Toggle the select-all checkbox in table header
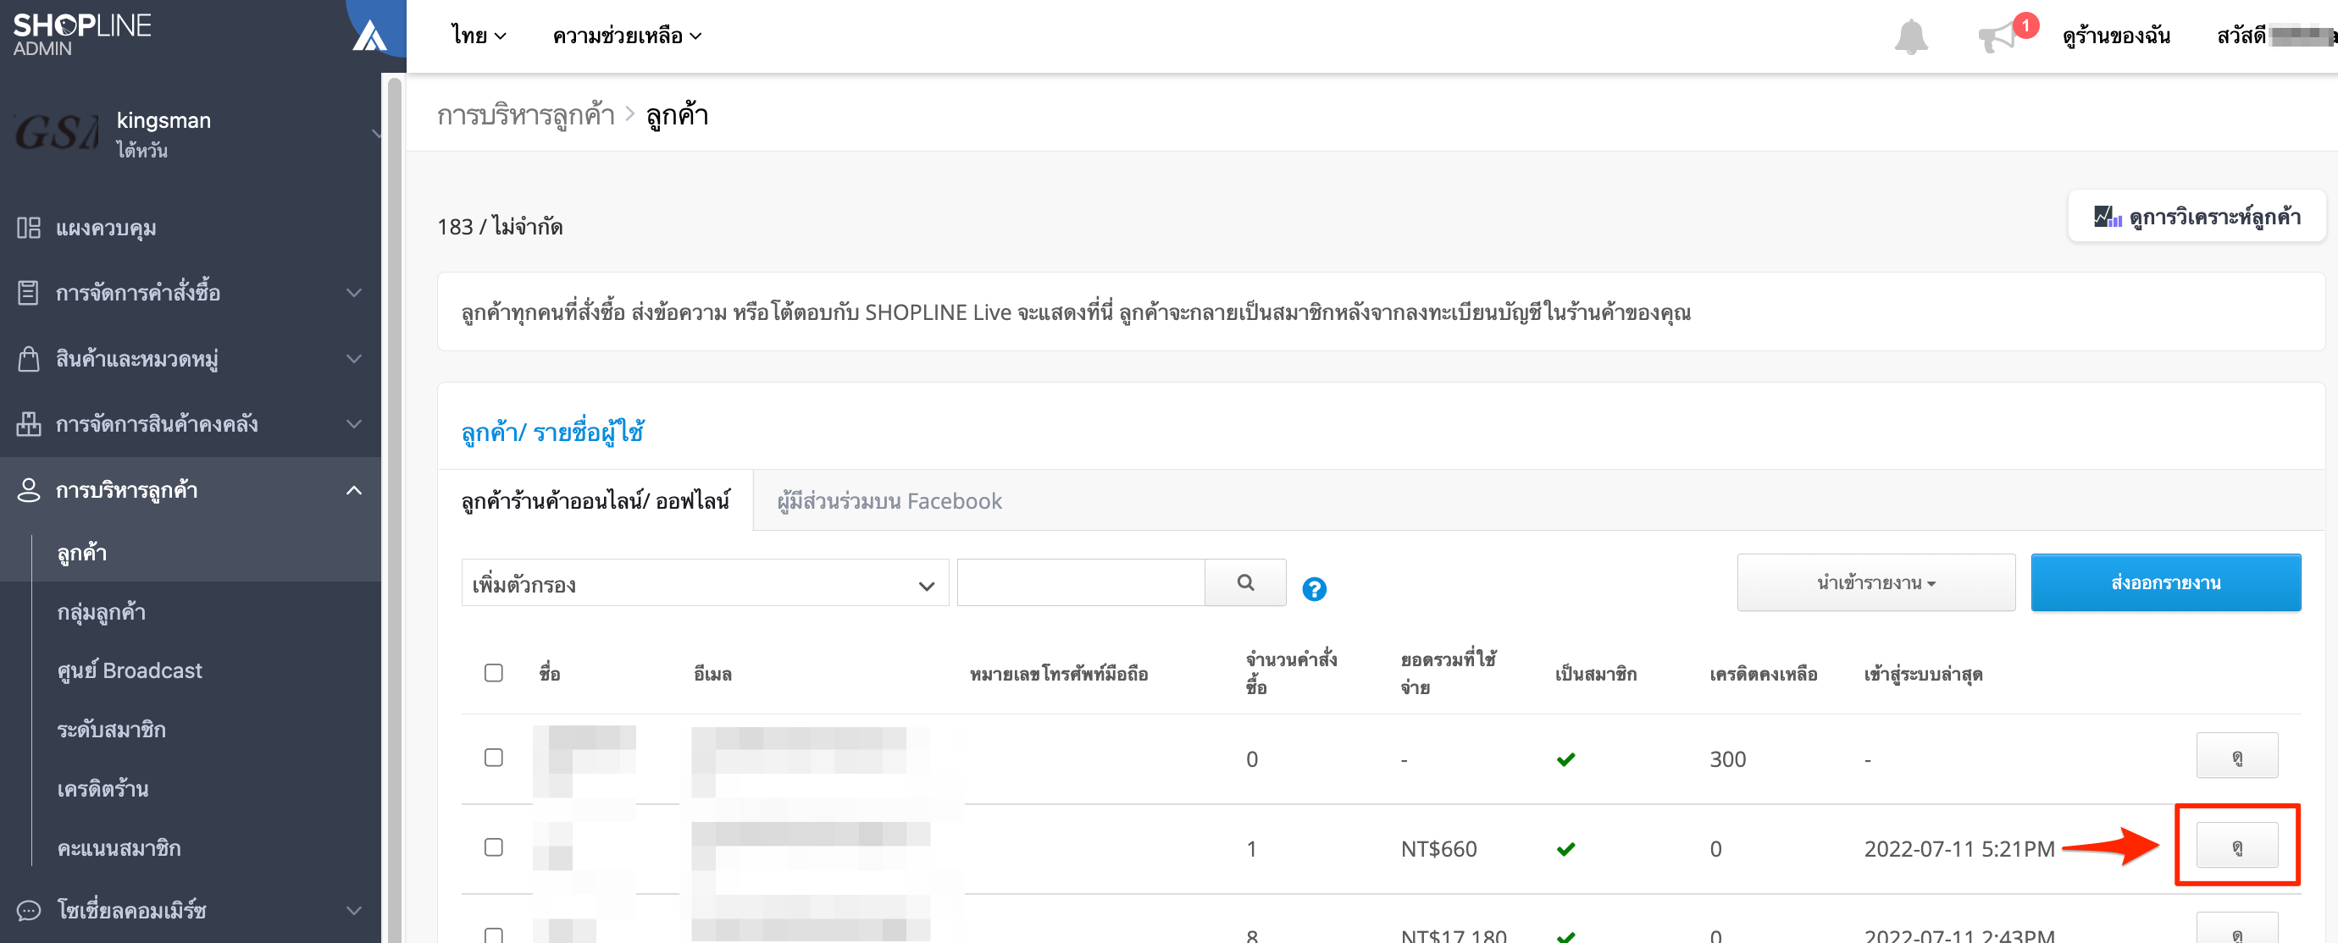The height and width of the screenshot is (943, 2338). [x=494, y=673]
